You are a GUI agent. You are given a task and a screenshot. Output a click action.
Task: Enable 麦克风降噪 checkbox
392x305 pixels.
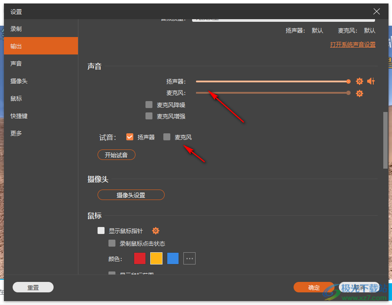(149, 105)
